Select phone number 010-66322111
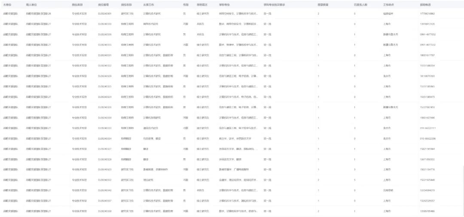Viewport: 464px width, 217px height. click(427, 128)
